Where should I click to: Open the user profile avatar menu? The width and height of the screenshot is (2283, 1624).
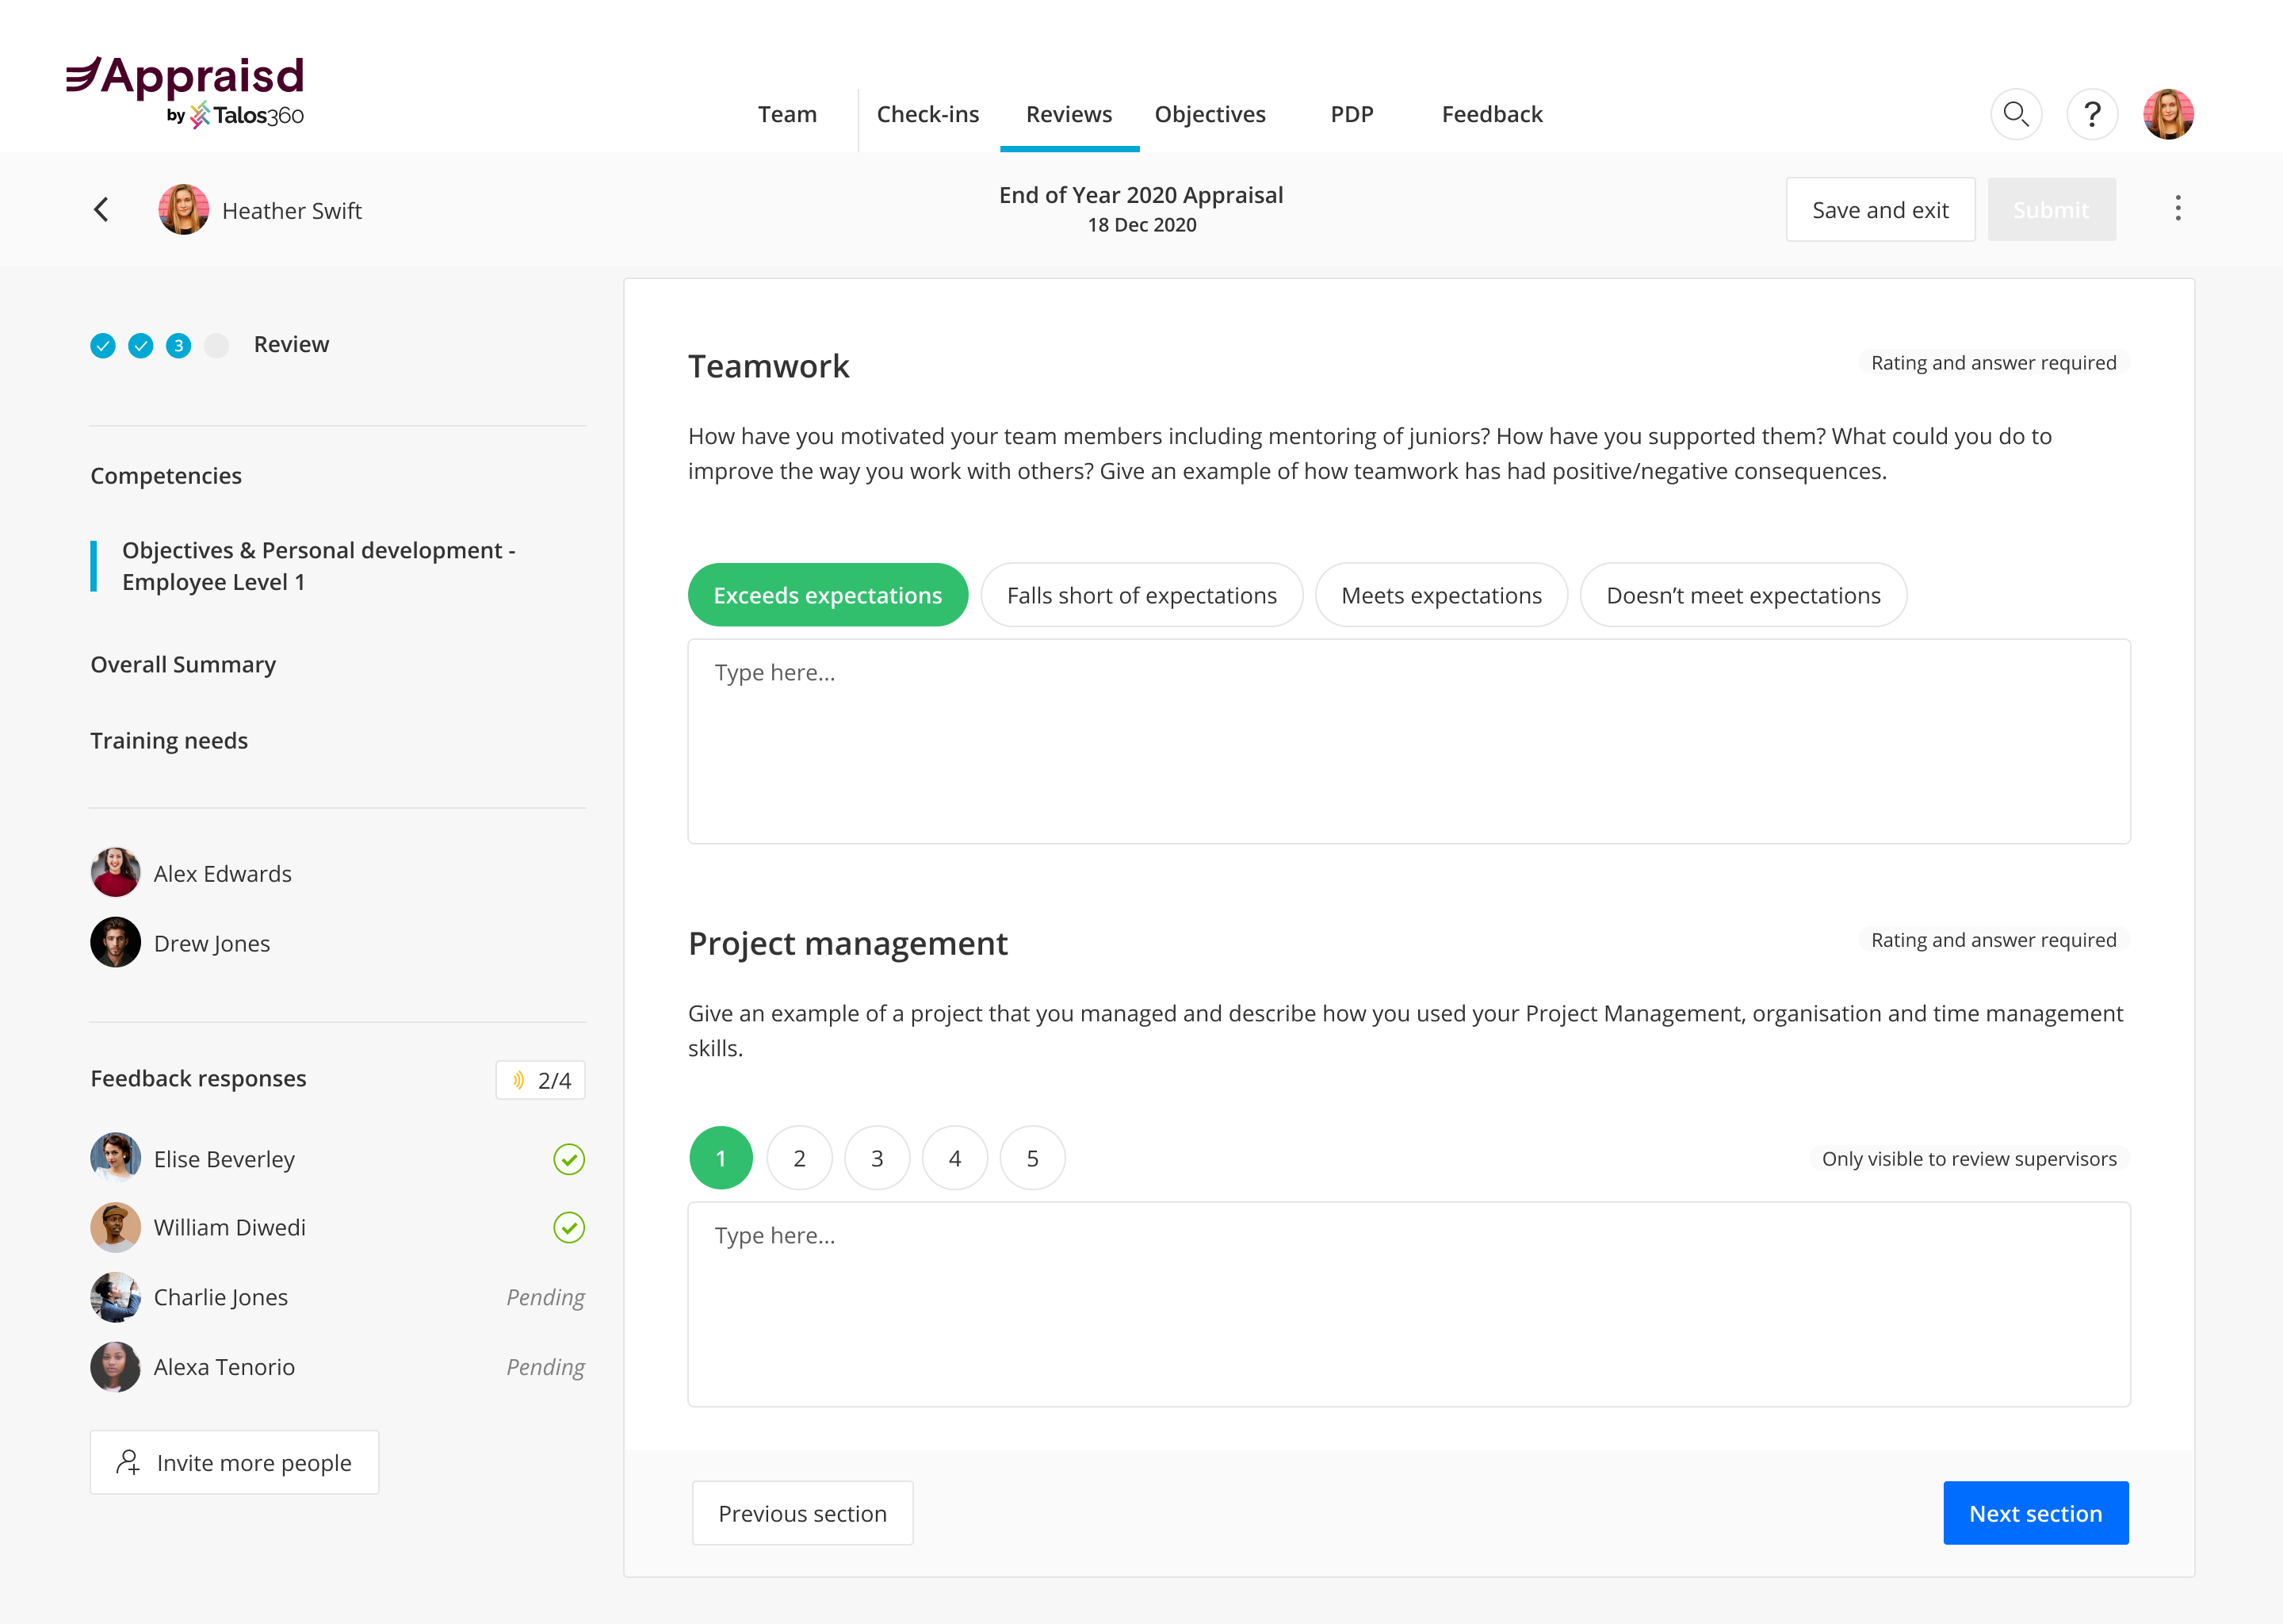[x=2168, y=114]
